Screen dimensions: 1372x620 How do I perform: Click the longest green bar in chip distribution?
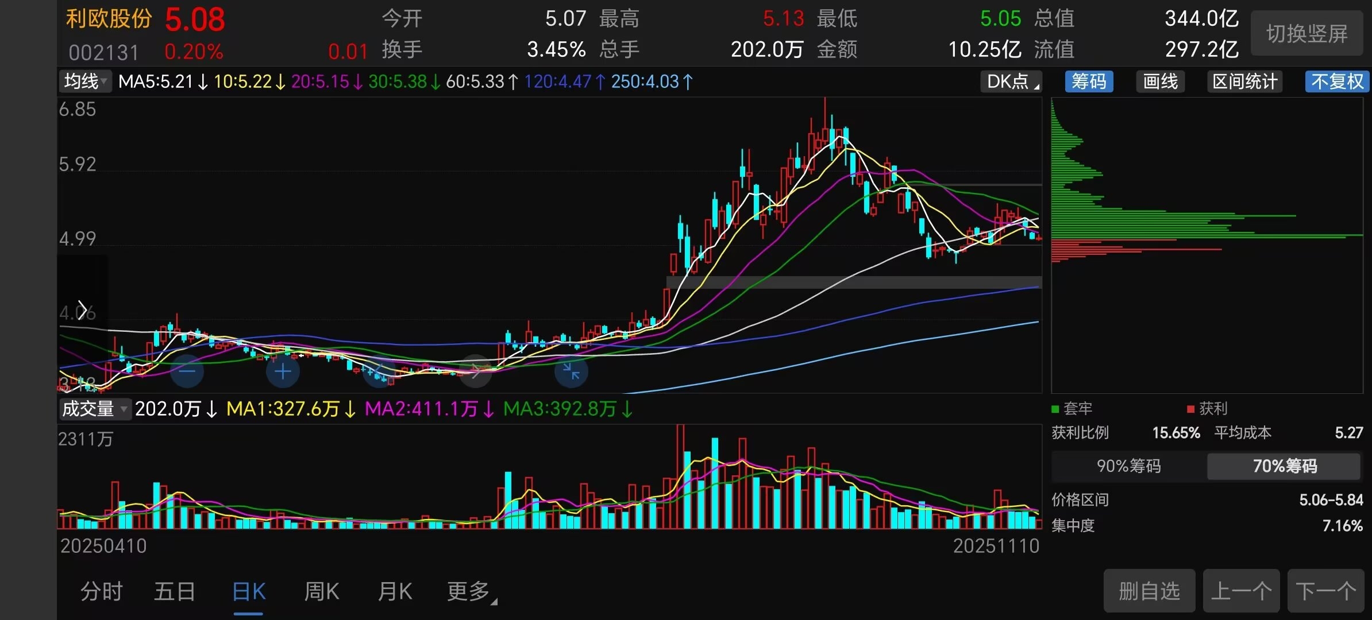(x=1207, y=235)
